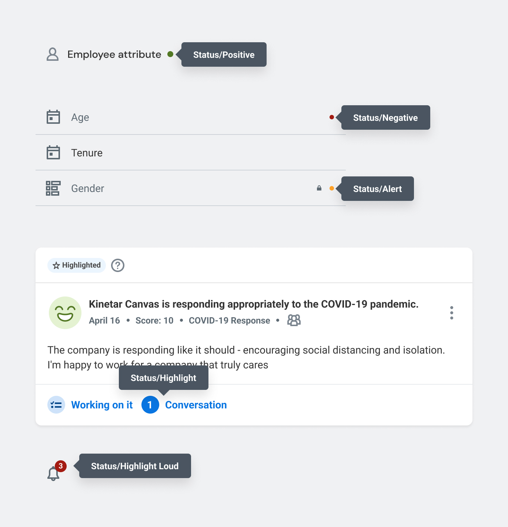Viewport: 508px width, 527px height.
Task: Click the group people icon
Action: (x=294, y=320)
